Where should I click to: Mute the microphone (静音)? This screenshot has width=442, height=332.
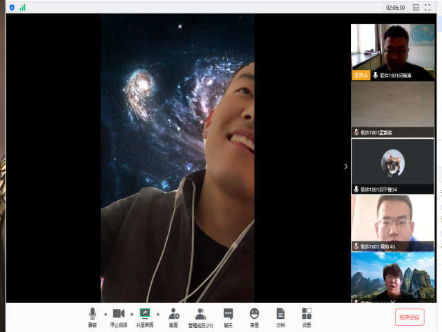click(x=92, y=316)
